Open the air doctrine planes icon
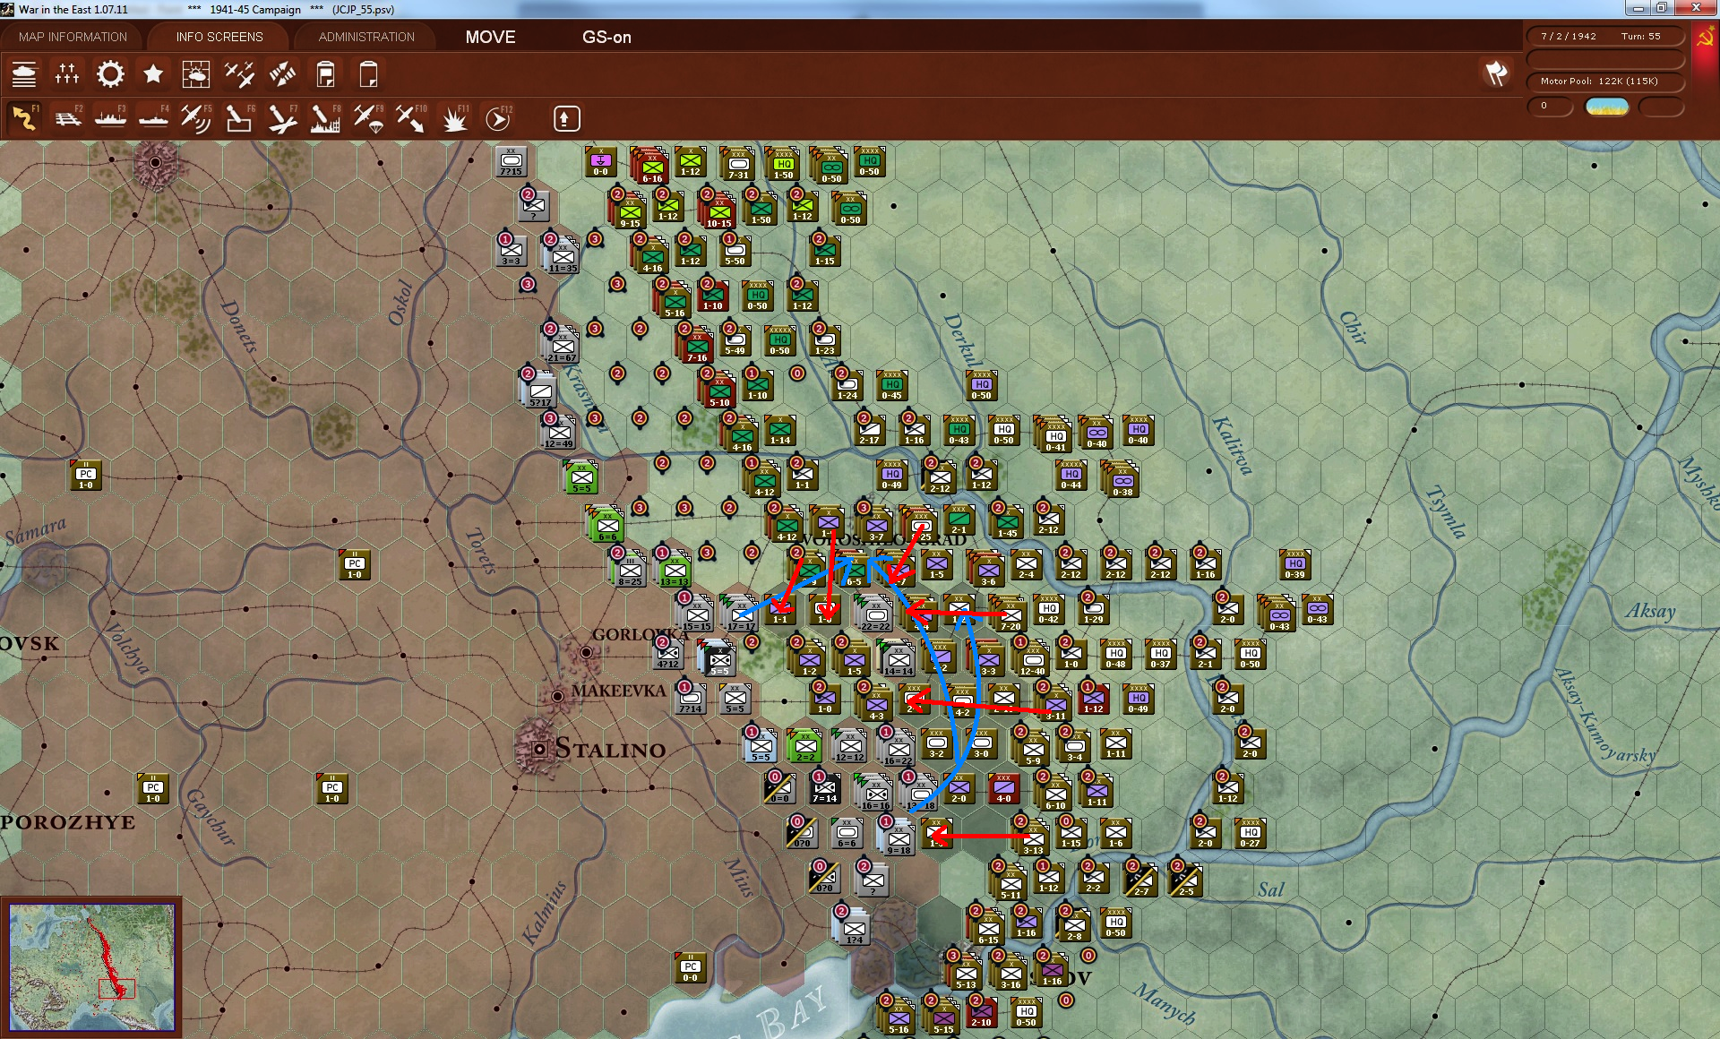 pos(239,74)
